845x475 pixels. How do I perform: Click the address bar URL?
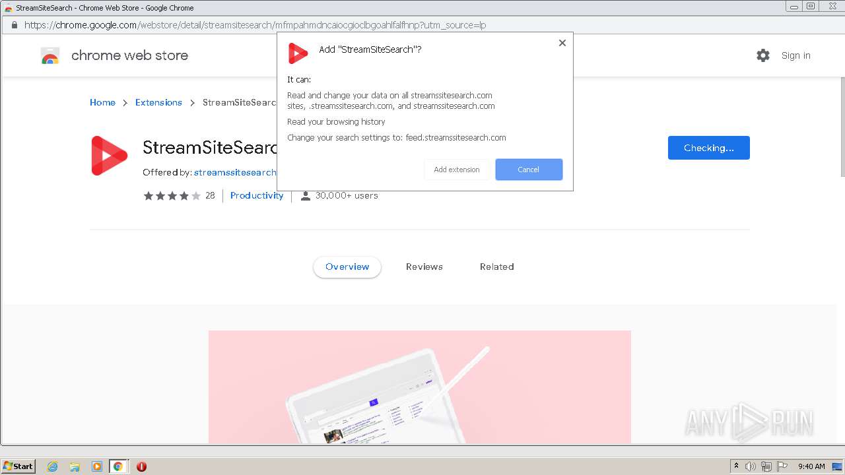pos(255,25)
